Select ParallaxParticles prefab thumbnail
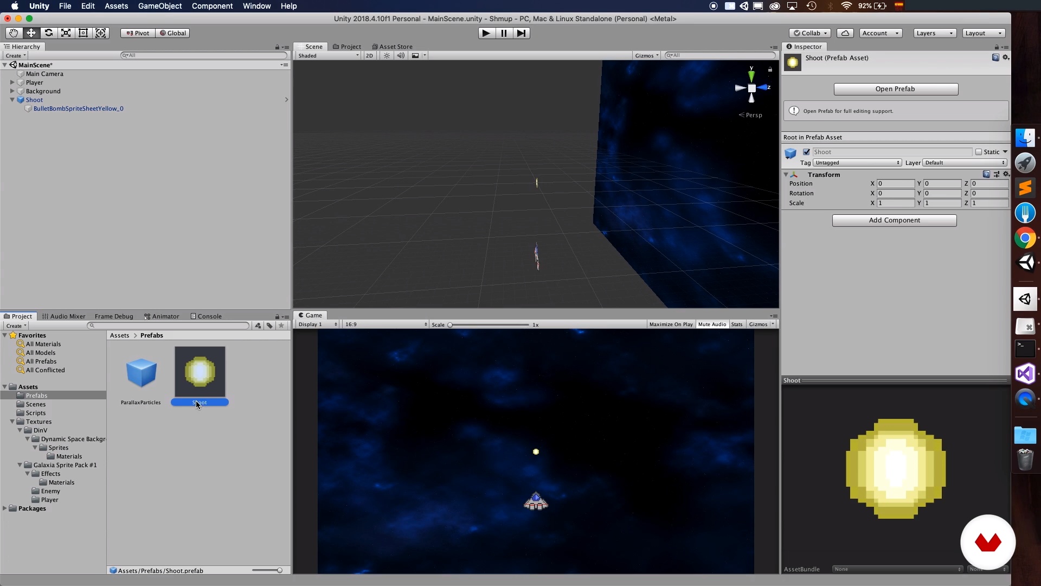Screen dimensions: 1041x586 [141, 373]
